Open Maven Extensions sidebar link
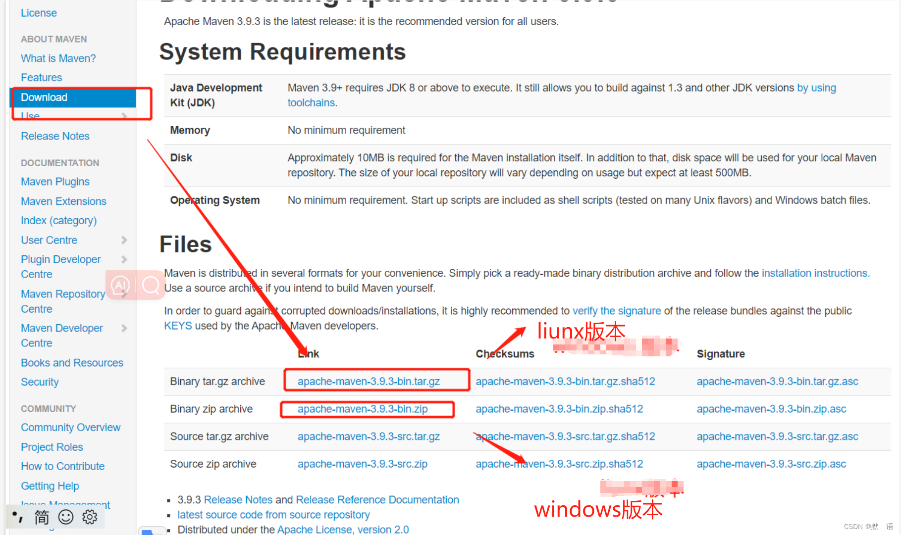The image size is (901, 535). tap(64, 201)
